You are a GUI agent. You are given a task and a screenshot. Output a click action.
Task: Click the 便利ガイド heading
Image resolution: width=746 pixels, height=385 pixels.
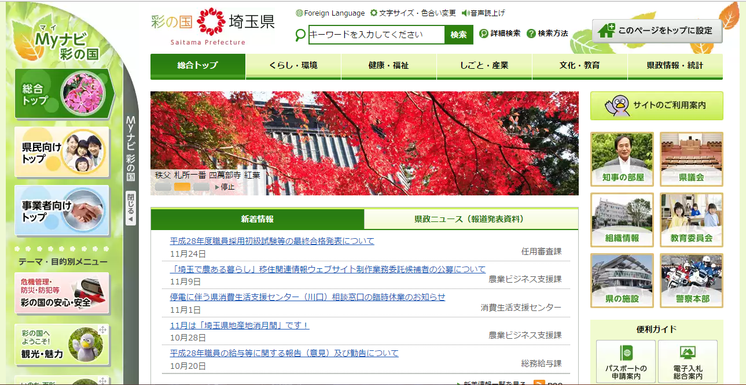[x=657, y=330]
